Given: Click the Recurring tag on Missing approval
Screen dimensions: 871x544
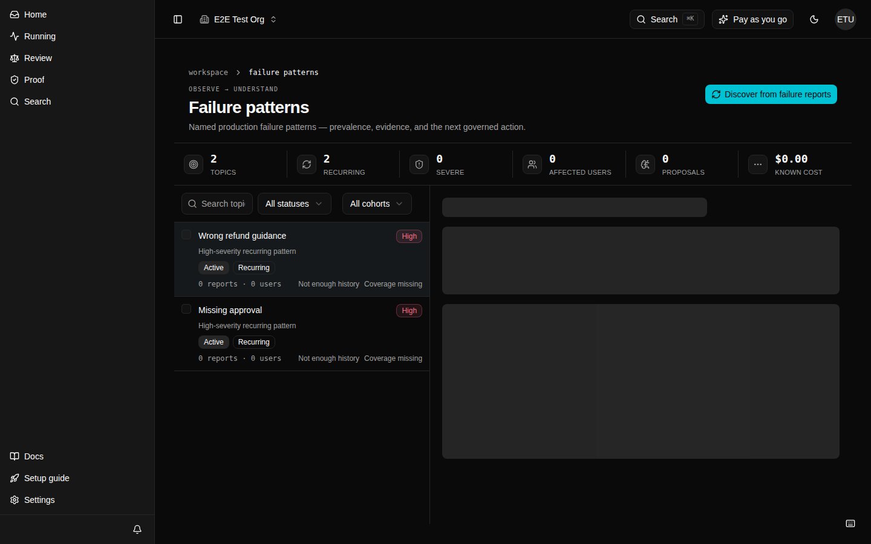Looking at the screenshot, I should (x=254, y=342).
